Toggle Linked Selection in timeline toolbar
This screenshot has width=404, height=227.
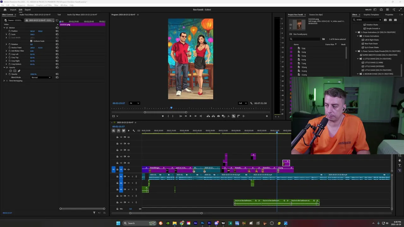pyautogui.click(x=123, y=131)
